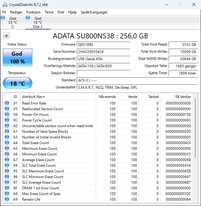Minimize the CrystalDiskInfo window
The width and height of the screenshot is (201, 206).
[167, 4]
